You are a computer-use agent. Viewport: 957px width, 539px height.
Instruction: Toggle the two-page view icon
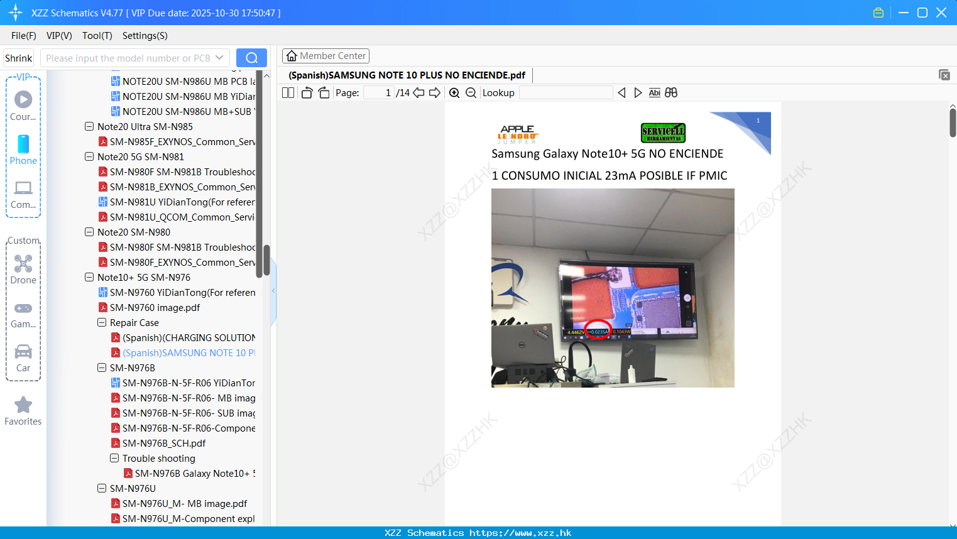[288, 92]
